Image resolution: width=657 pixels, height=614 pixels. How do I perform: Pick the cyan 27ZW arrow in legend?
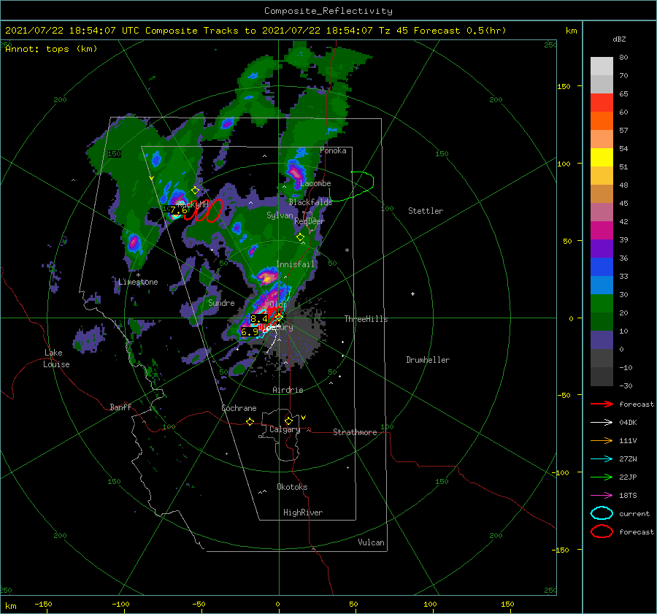point(602,459)
